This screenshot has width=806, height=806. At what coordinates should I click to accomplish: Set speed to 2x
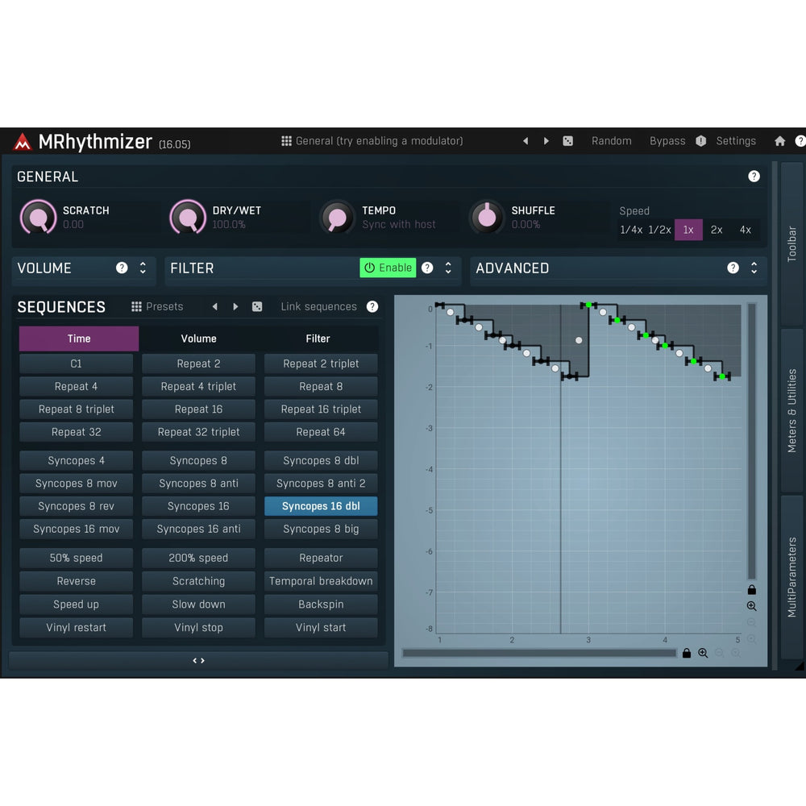click(x=717, y=230)
